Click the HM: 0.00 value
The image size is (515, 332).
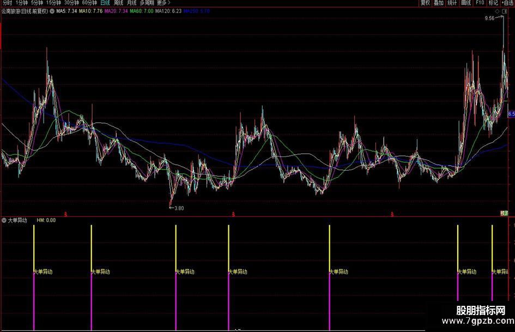point(46,220)
